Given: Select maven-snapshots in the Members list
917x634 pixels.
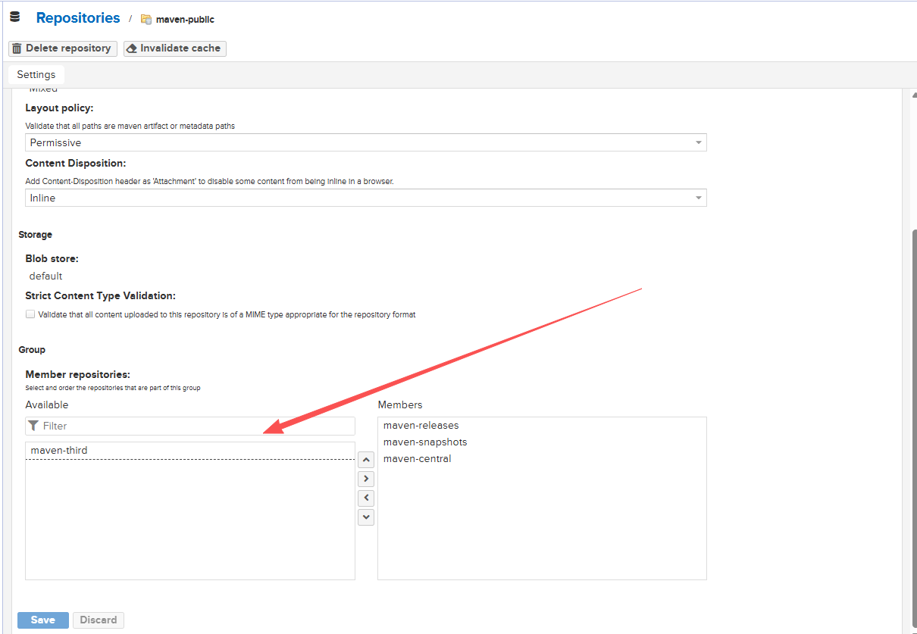Looking at the screenshot, I should coord(542,442).
